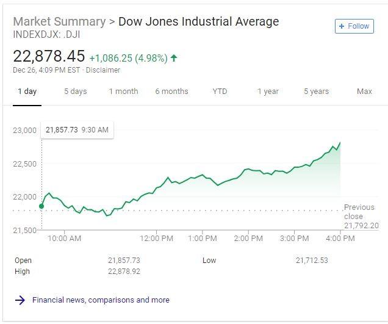Click the Dow Jones Industrial Average title
The height and width of the screenshot is (324, 388).
198,21
